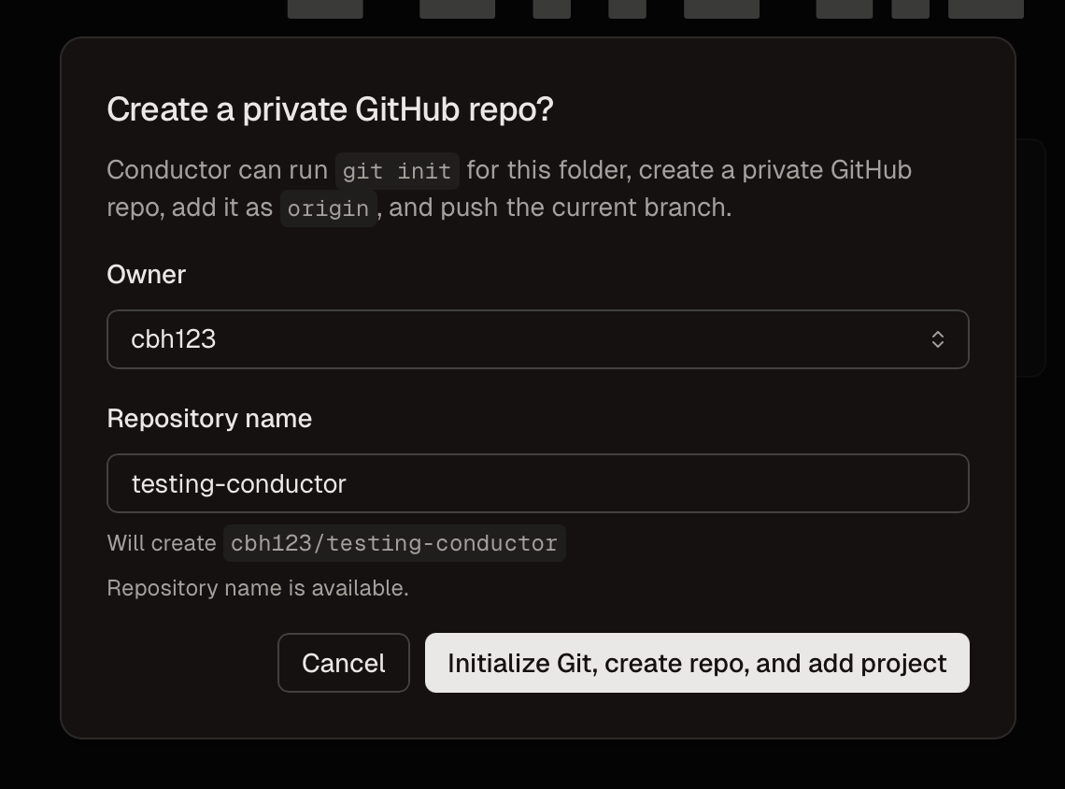Click the up-down chevron icon in Owner field
The width and height of the screenshot is (1065, 789).
[x=937, y=339]
